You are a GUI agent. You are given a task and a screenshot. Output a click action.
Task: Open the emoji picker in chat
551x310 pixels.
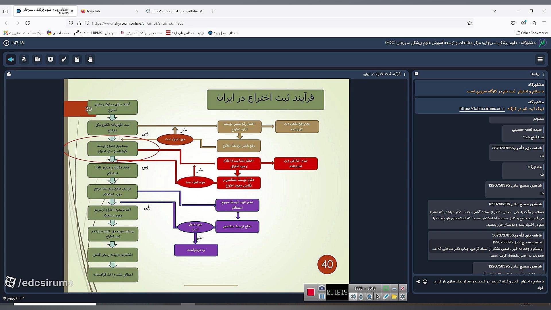[x=425, y=282]
